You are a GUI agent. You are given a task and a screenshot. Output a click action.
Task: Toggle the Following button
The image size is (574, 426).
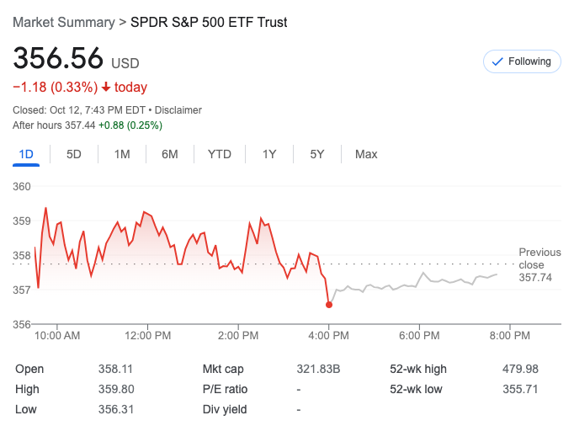click(522, 61)
